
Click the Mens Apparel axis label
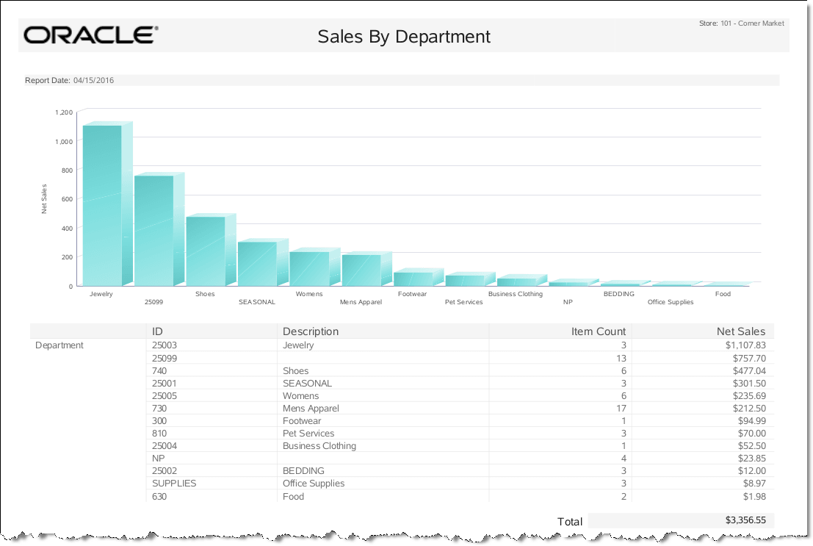pyautogui.click(x=361, y=302)
